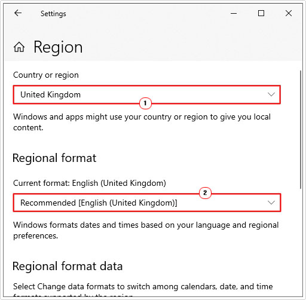Click 'Windows formats dates and times' description
Image resolution: width=306 pixels, height=300 pixels.
[146, 230]
